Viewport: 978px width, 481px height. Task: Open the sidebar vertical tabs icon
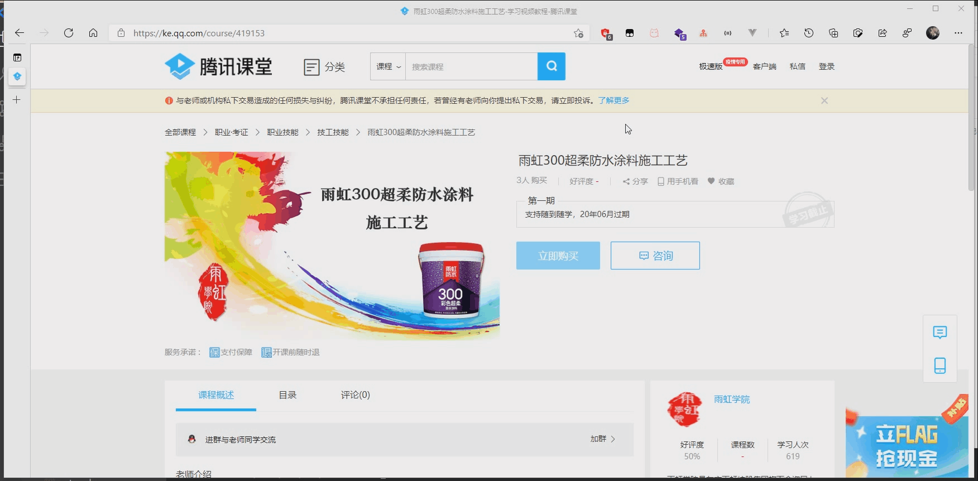[x=17, y=57]
